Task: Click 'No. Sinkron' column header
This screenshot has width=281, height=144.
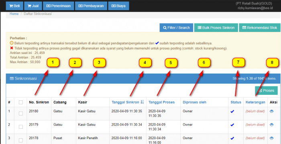Action: [x=39, y=102]
